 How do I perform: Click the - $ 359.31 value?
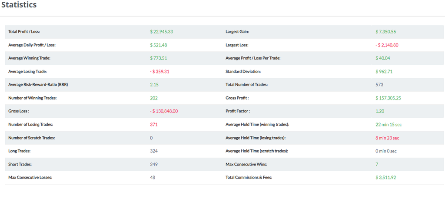tap(159, 72)
